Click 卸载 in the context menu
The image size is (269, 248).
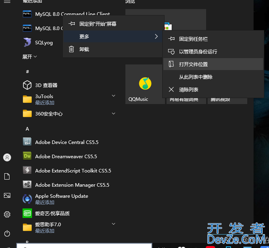tap(84, 49)
